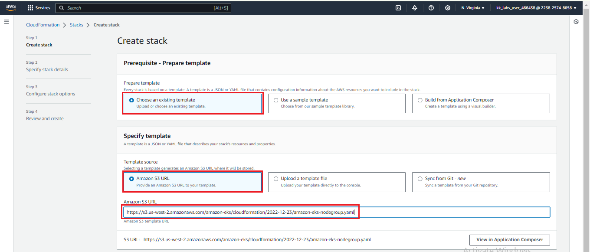Select Choose an existing template option
590x252 pixels.
pyautogui.click(x=193, y=103)
